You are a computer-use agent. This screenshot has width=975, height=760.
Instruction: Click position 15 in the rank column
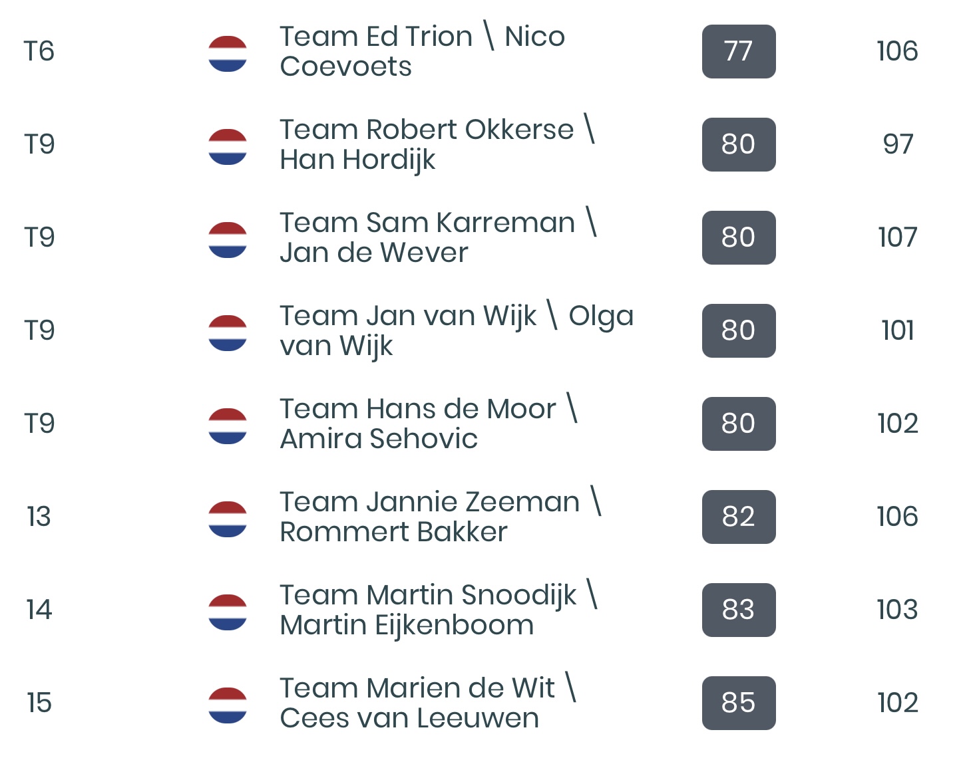39,703
